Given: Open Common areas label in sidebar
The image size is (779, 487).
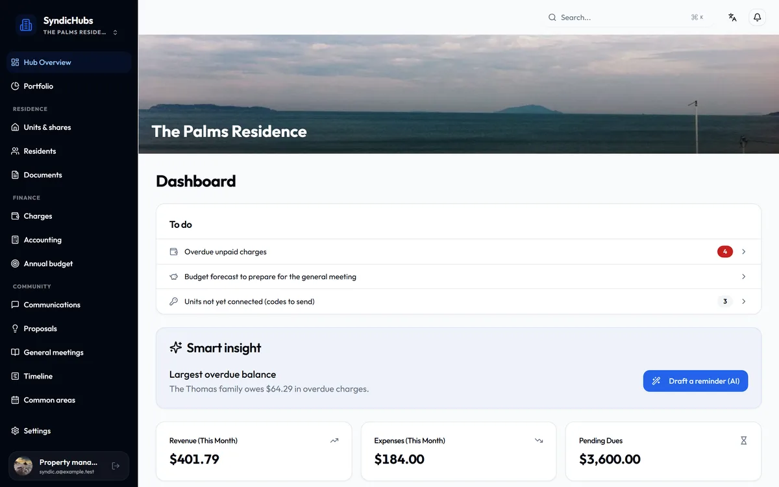Looking at the screenshot, I should (49, 400).
